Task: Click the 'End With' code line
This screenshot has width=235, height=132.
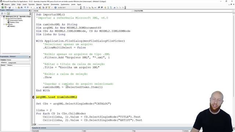Action: [x=43, y=91]
